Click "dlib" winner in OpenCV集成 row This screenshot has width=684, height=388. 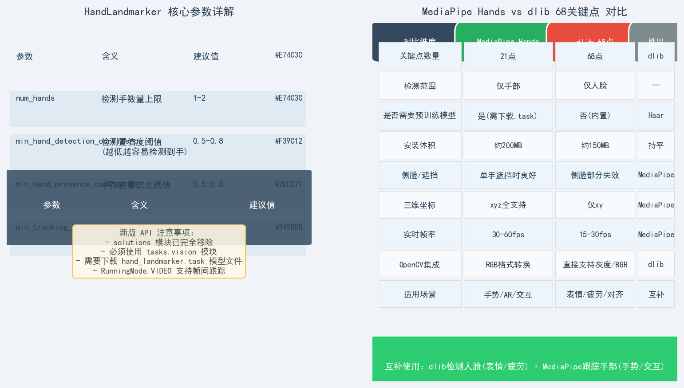coord(656,265)
